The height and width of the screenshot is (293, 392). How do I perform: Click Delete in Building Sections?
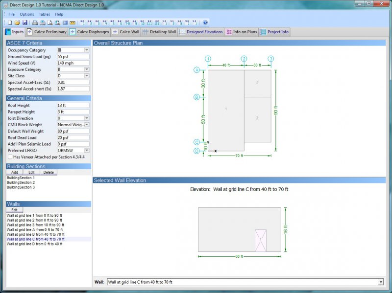tap(49, 172)
